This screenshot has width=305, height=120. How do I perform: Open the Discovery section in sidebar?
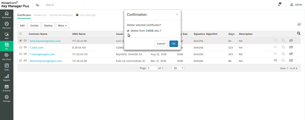tap(6, 25)
